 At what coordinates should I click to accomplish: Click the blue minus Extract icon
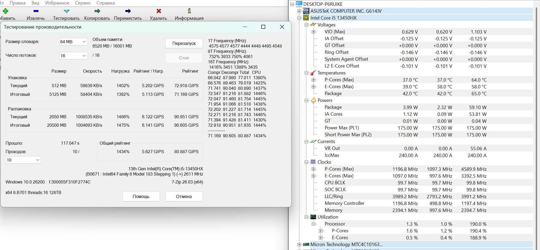pyautogui.click(x=36, y=11)
